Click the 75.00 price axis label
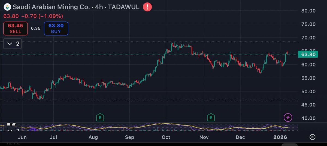This screenshot has width=327, height=146. pyautogui.click(x=308, y=24)
